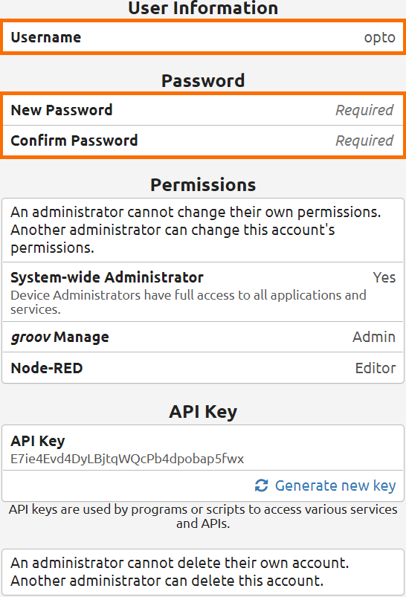Click the refresh icon beside Generate new key
406x597 pixels.
[x=261, y=485]
